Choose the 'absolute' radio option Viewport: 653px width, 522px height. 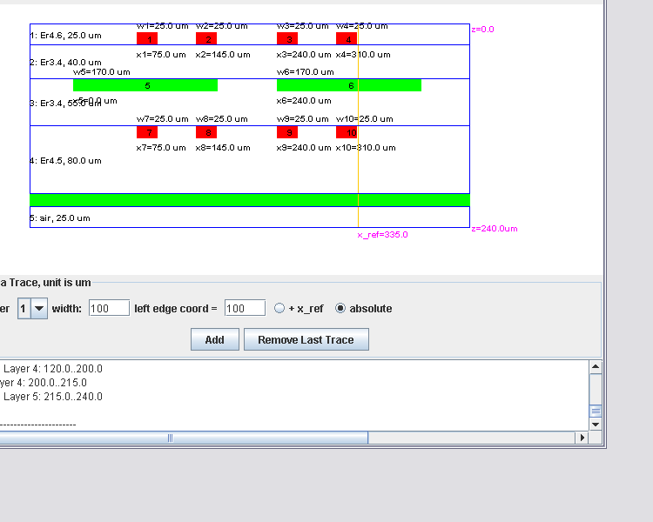[341, 308]
